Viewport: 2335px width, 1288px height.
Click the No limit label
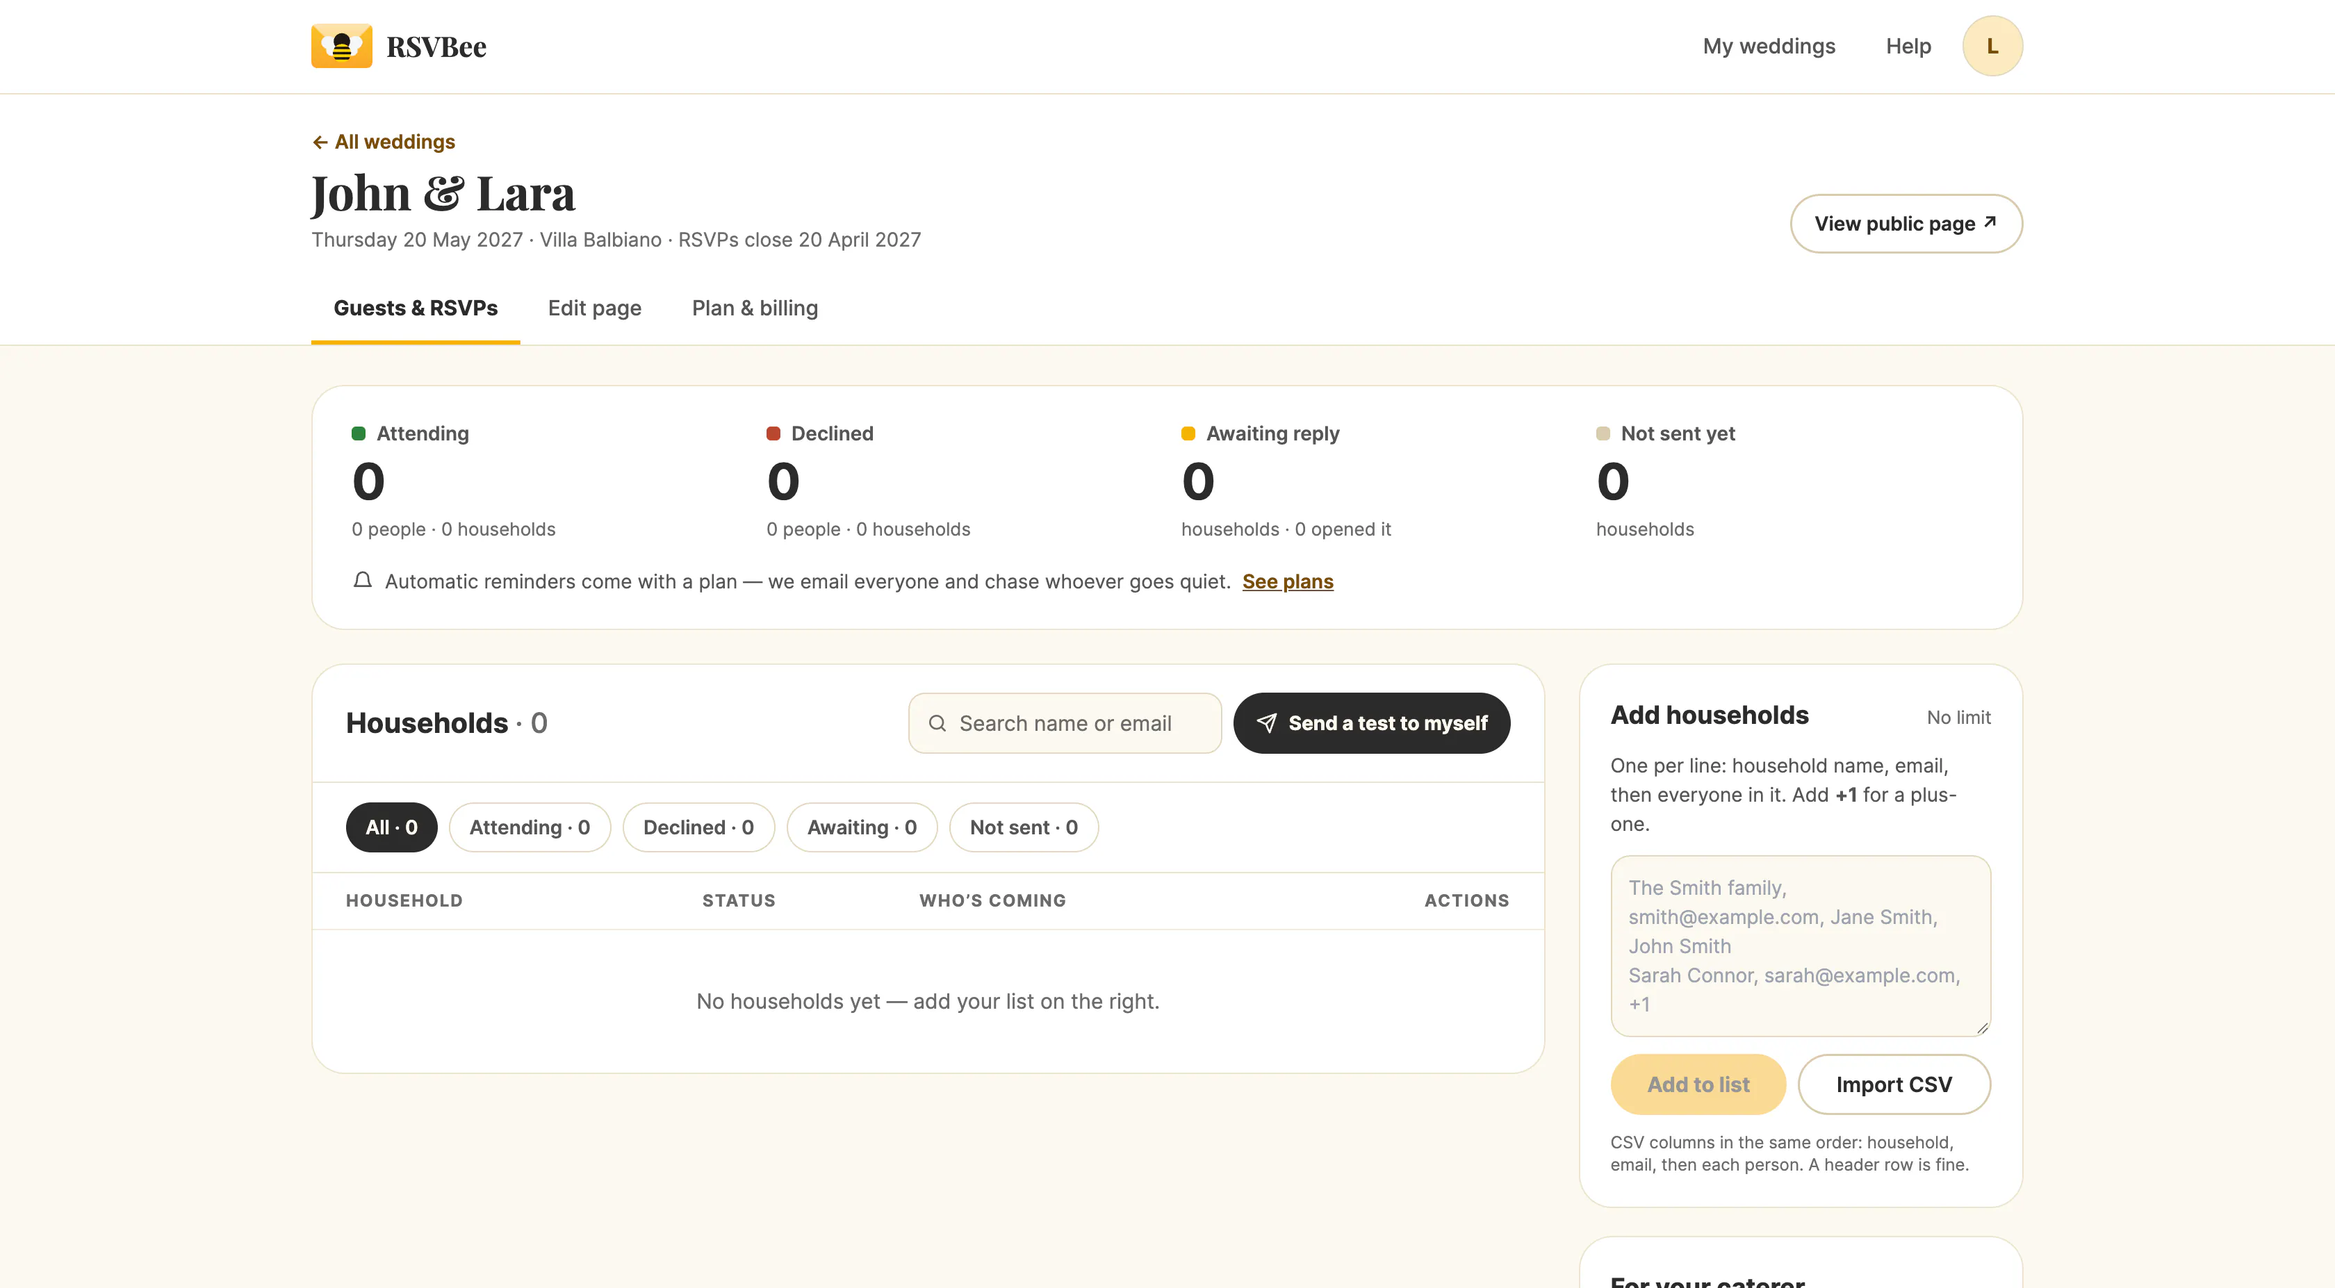pos(1959,718)
